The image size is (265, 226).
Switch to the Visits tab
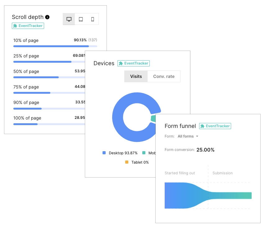pos(136,76)
